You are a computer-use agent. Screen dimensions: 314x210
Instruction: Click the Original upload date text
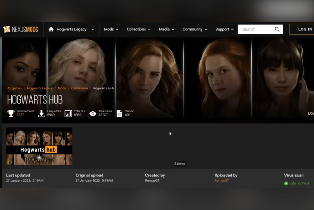(x=94, y=180)
